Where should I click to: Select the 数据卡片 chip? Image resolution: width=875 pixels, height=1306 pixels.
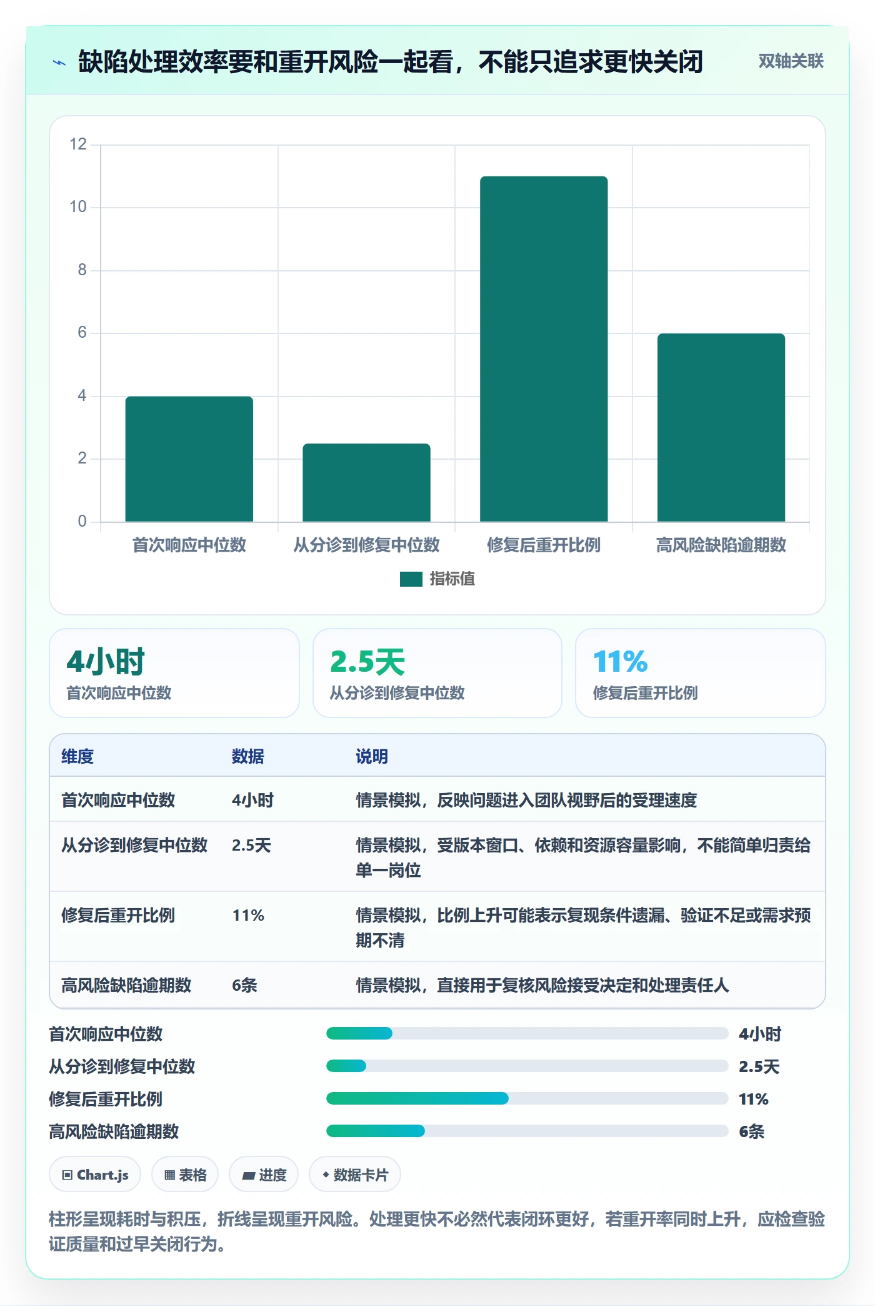click(355, 1175)
